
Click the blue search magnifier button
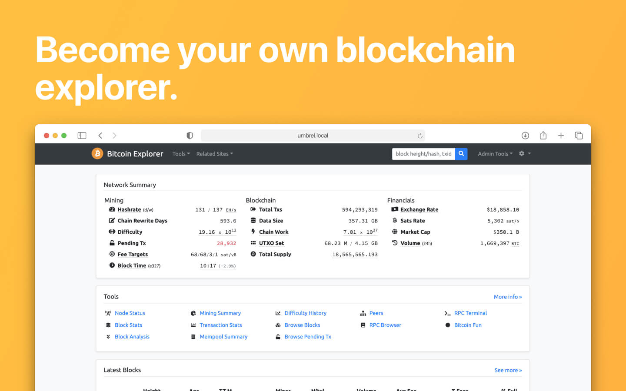(461, 153)
